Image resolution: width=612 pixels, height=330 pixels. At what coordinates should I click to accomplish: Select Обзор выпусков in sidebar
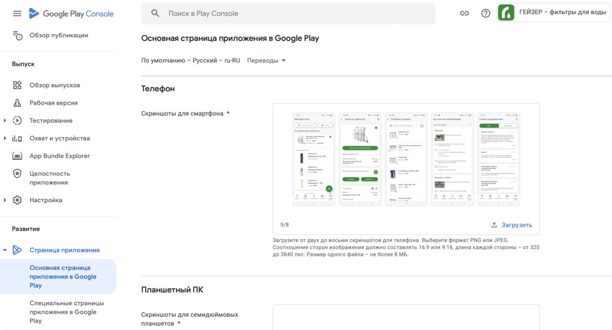pos(55,85)
